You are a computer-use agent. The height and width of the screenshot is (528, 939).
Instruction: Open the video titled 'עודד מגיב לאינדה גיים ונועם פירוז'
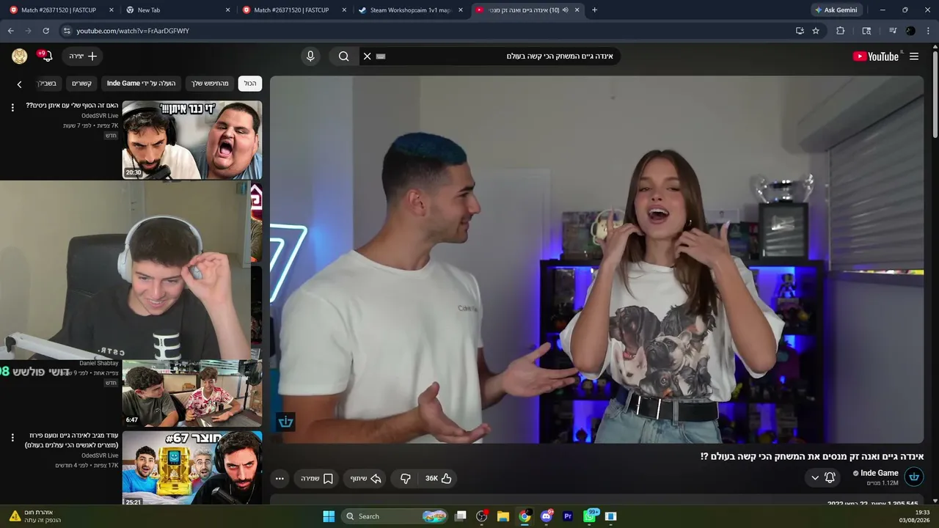click(x=72, y=440)
